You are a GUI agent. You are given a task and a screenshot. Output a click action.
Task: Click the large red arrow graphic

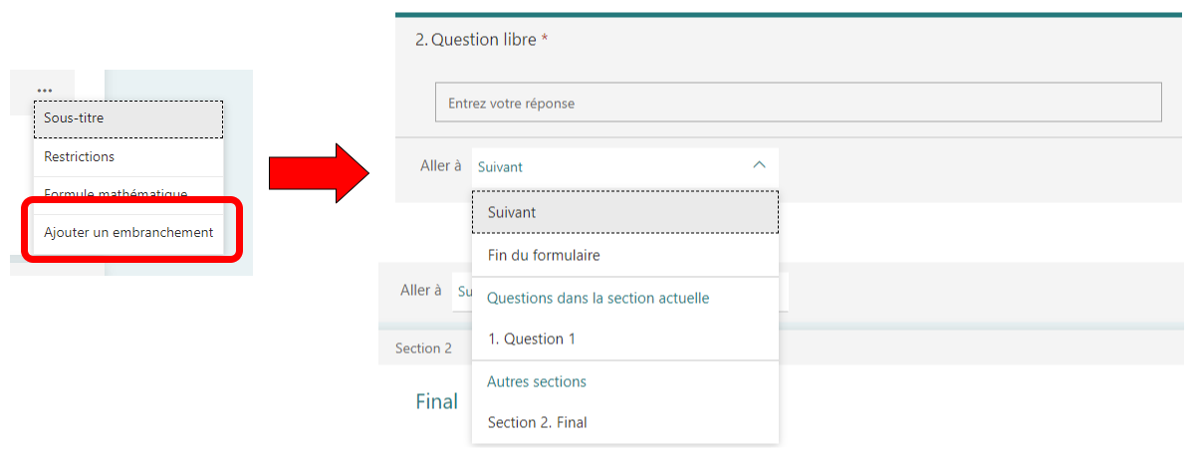point(319,173)
